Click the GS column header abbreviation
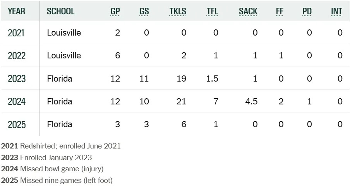 144,11
